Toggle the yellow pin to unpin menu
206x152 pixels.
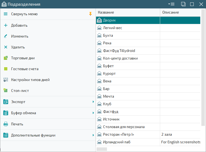(x=91, y=14)
